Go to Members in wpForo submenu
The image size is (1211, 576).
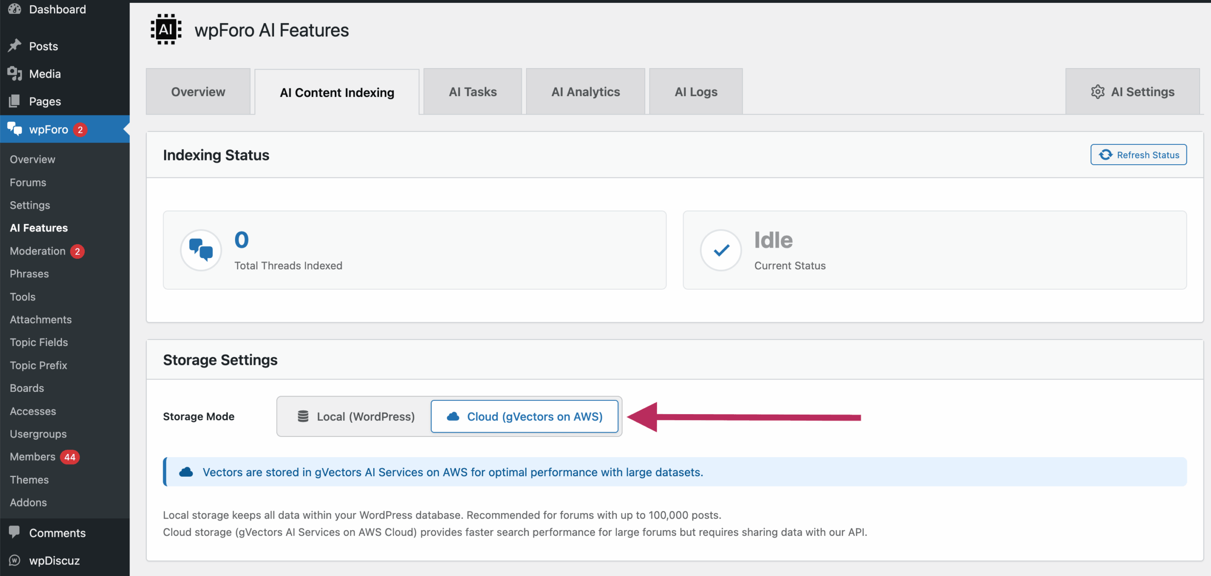33,457
